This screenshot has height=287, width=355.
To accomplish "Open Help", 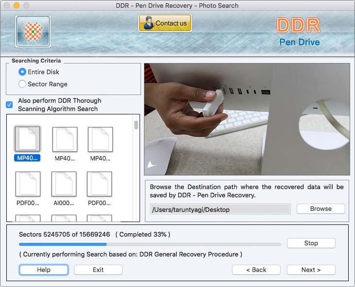I will coord(44,270).
